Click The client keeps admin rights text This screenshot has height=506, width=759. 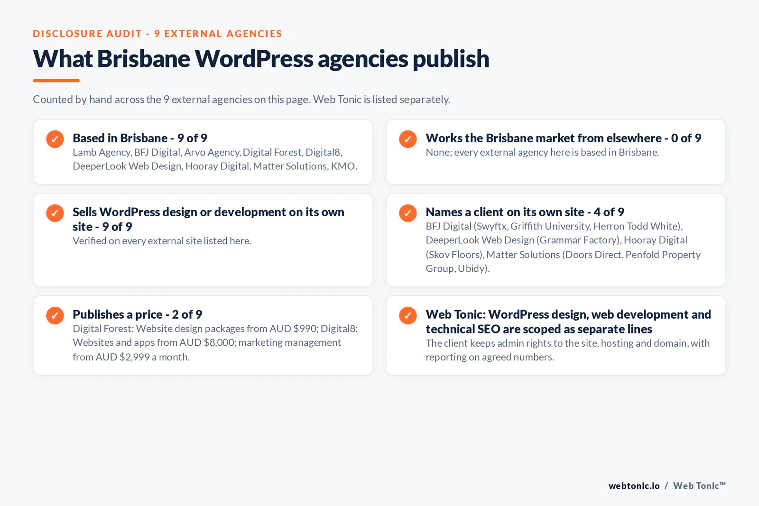tap(568, 350)
